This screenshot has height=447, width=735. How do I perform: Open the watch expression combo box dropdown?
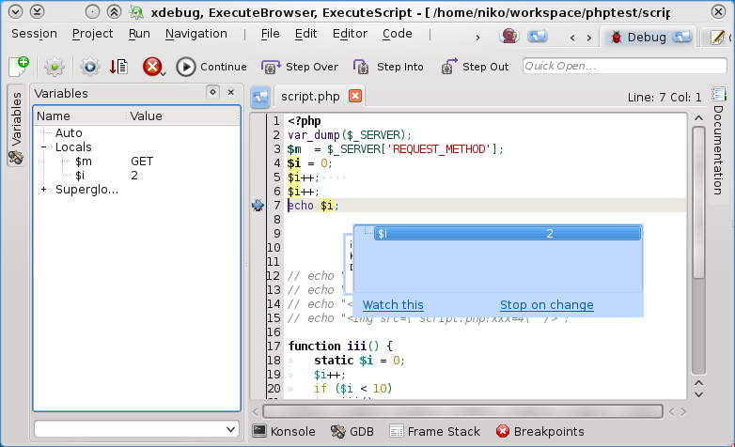230,429
